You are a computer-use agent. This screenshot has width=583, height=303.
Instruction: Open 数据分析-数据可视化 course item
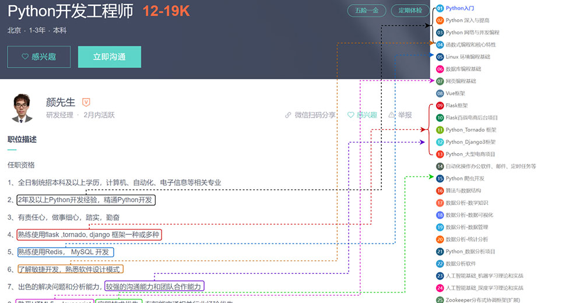point(469,215)
